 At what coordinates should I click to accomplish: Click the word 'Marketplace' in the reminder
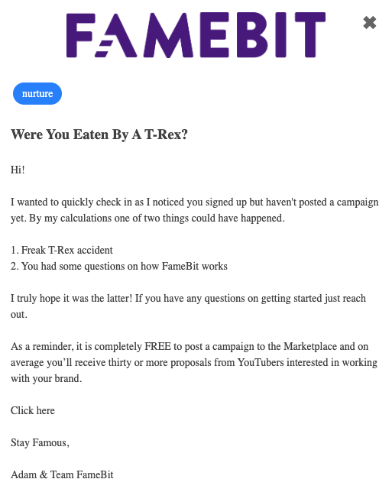tap(310, 346)
